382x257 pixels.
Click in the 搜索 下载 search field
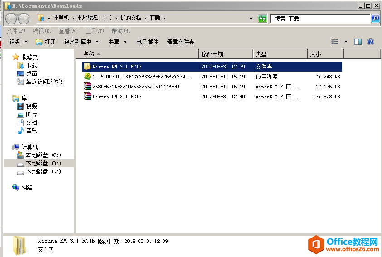[x=320, y=19]
